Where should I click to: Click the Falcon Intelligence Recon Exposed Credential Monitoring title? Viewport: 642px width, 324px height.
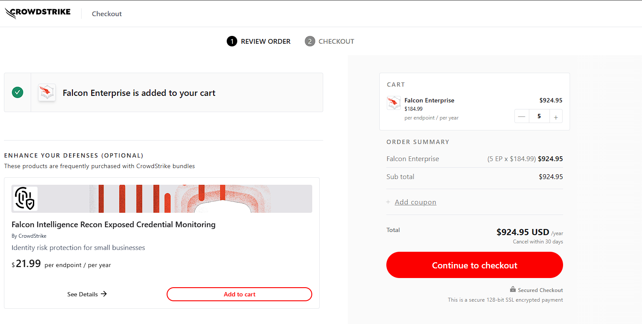pos(114,225)
